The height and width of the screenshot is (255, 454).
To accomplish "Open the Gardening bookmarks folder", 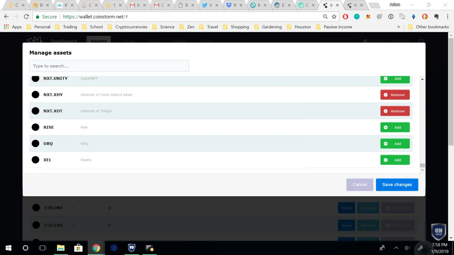I will [x=268, y=27].
